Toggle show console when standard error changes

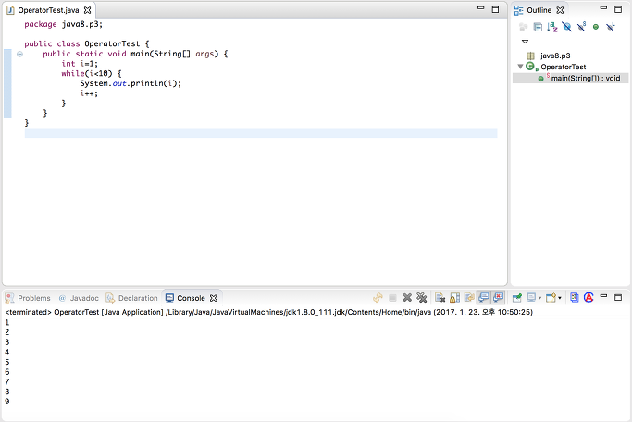498,298
